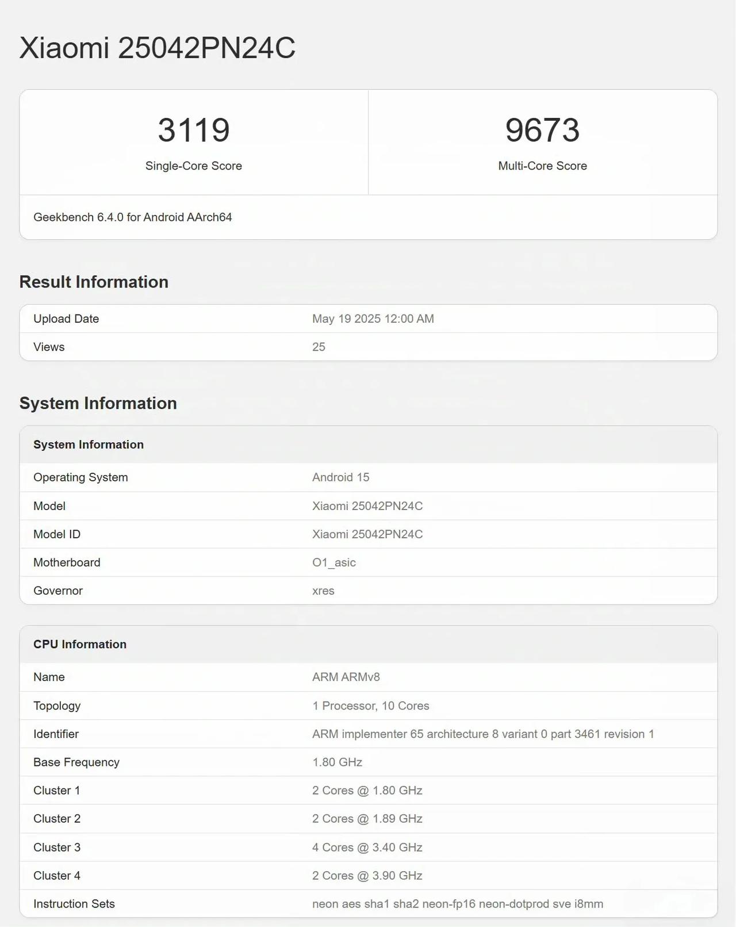Viewport: 736px width, 927px height.
Task: Click the Governor label
Action: point(58,591)
